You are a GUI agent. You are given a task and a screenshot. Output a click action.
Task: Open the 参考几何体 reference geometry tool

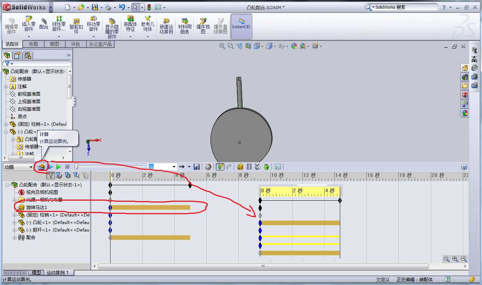point(148,26)
